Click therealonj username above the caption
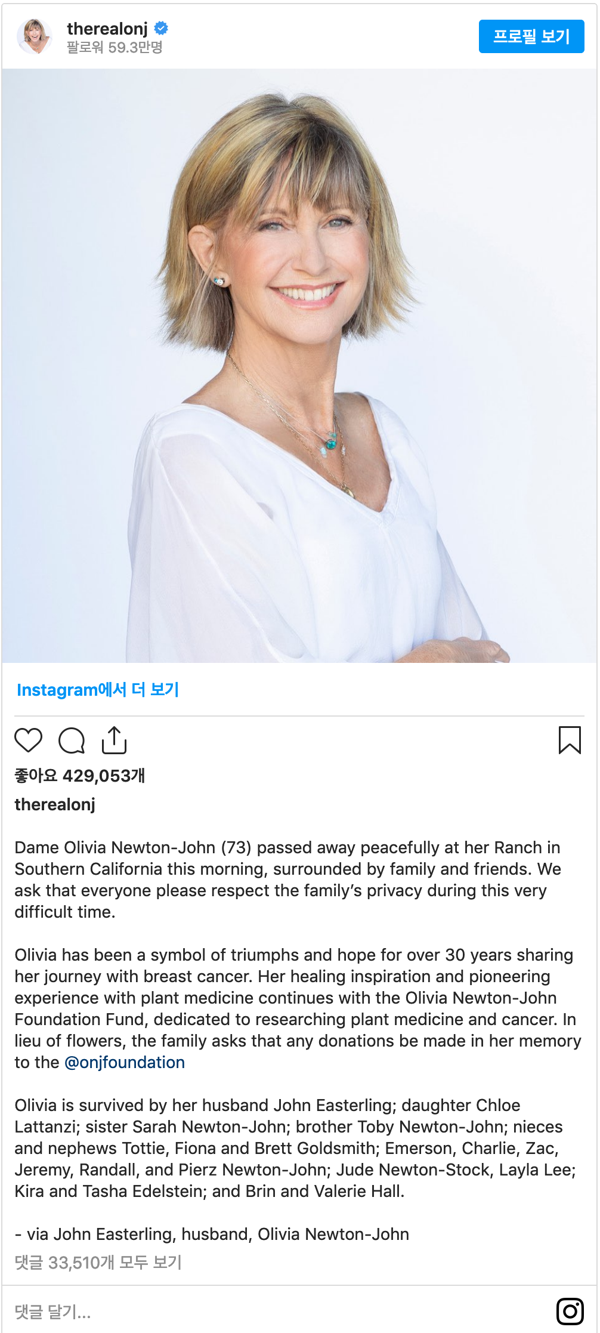Viewport: 600px width, 1333px height. pos(55,804)
